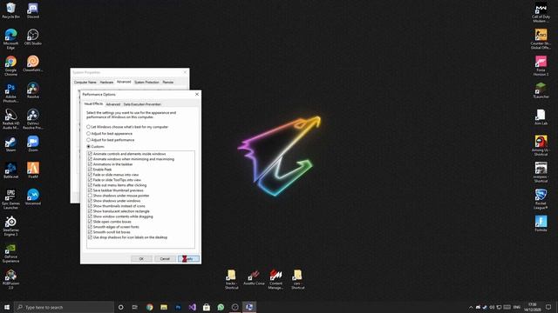Expand the hidden system tray icons
The width and height of the screenshot is (558, 313).
(x=471, y=307)
